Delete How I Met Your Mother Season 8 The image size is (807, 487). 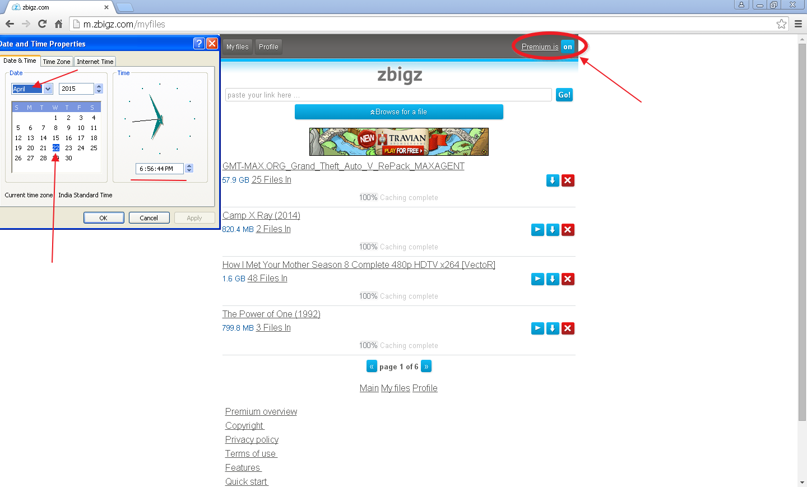tap(568, 279)
